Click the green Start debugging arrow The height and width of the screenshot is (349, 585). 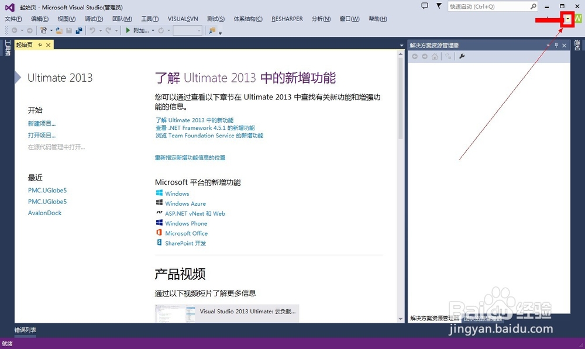pos(128,30)
